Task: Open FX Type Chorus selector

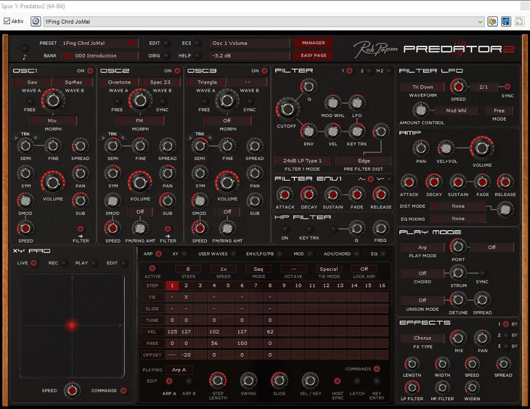Action: point(422,338)
